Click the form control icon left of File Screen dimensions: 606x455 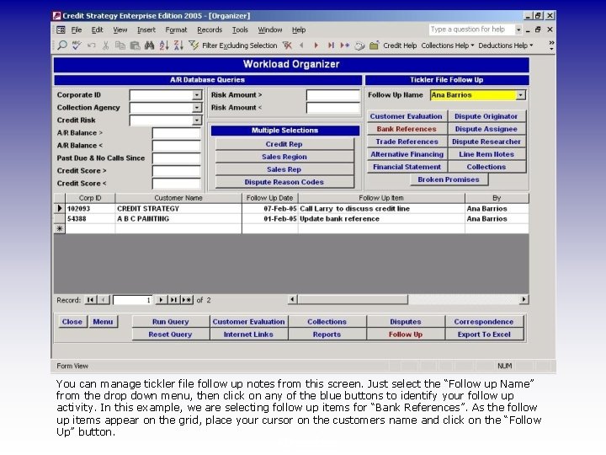(61, 29)
